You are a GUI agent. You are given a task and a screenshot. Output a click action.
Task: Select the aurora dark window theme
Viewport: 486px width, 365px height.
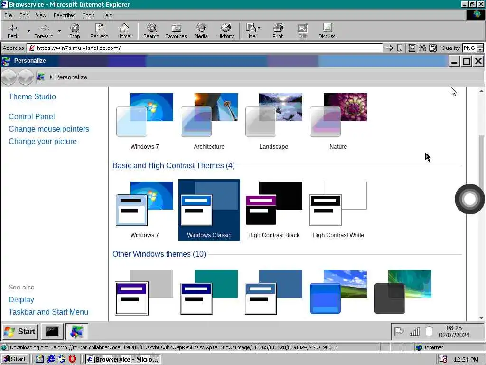point(403,292)
